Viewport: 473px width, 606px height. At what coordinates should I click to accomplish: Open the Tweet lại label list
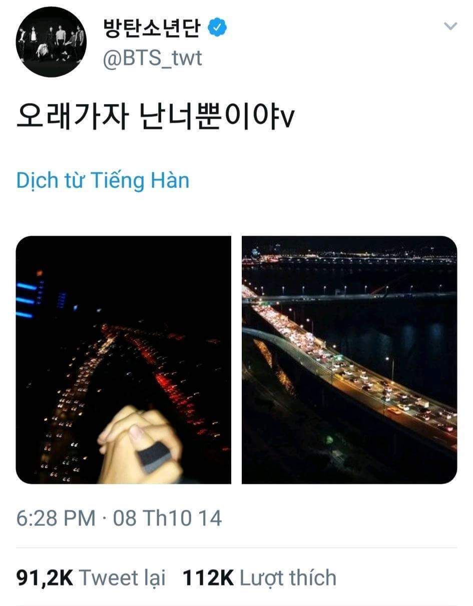[123, 579]
